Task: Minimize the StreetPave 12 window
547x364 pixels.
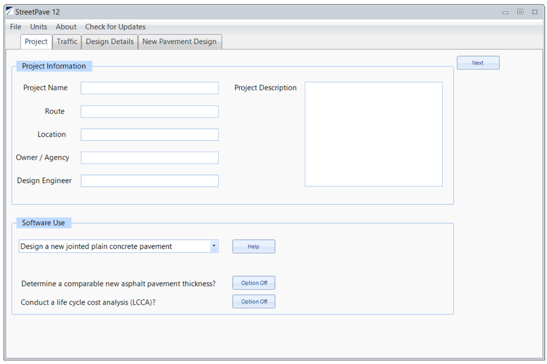Action: coord(505,12)
